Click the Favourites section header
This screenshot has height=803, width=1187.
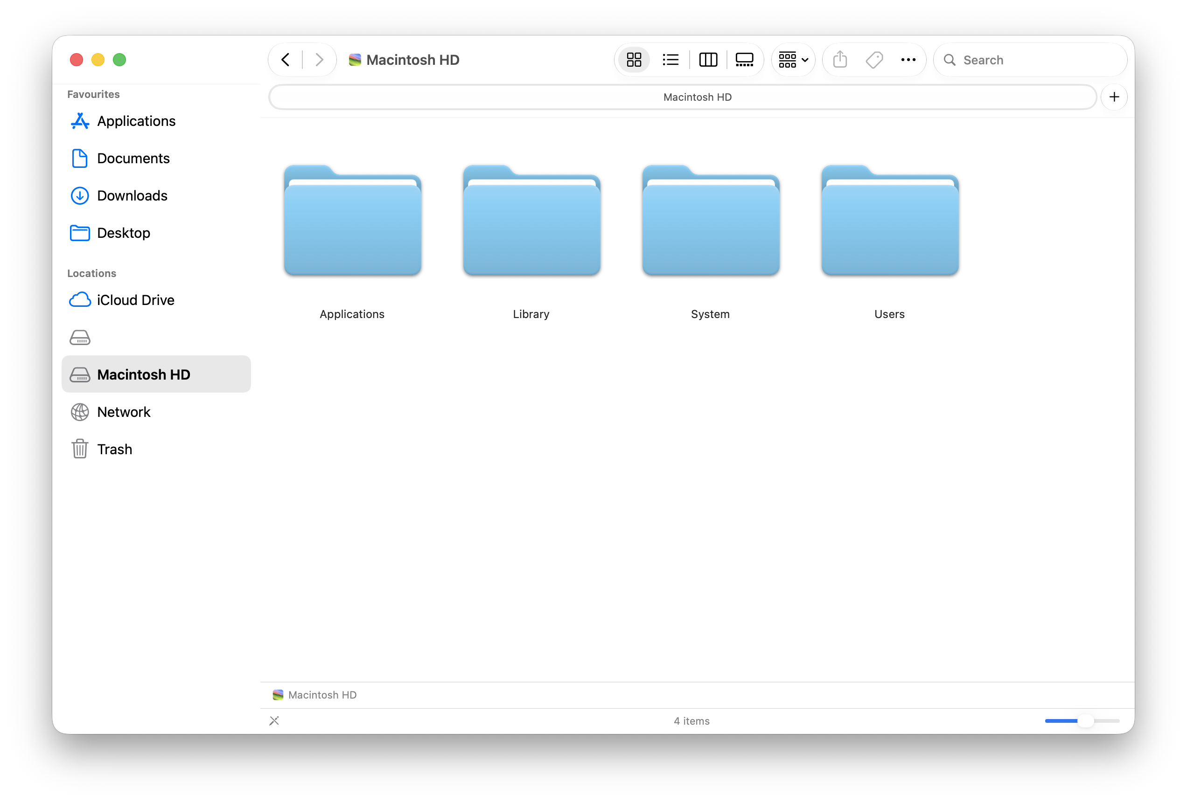(93, 95)
